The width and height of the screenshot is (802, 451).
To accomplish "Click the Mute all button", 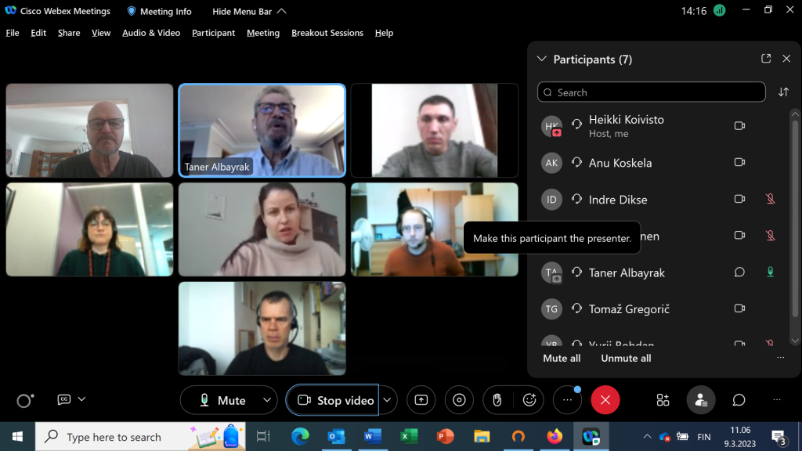I will [562, 358].
